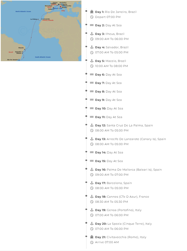Click the timeline dot for Day 6

click(x=86, y=74)
